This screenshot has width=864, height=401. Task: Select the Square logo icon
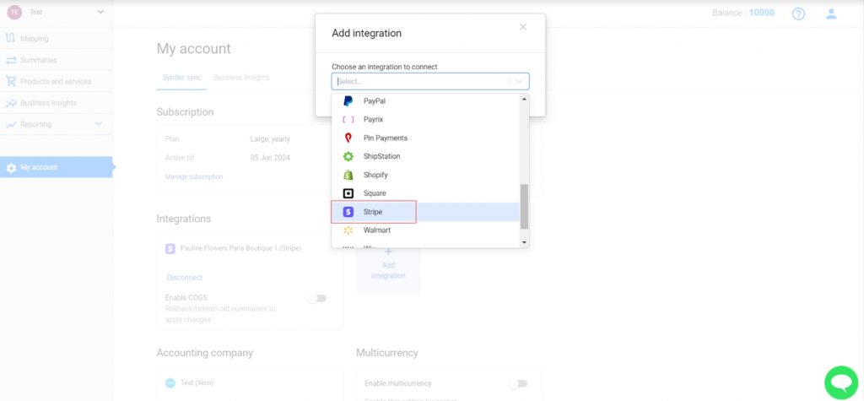(348, 193)
